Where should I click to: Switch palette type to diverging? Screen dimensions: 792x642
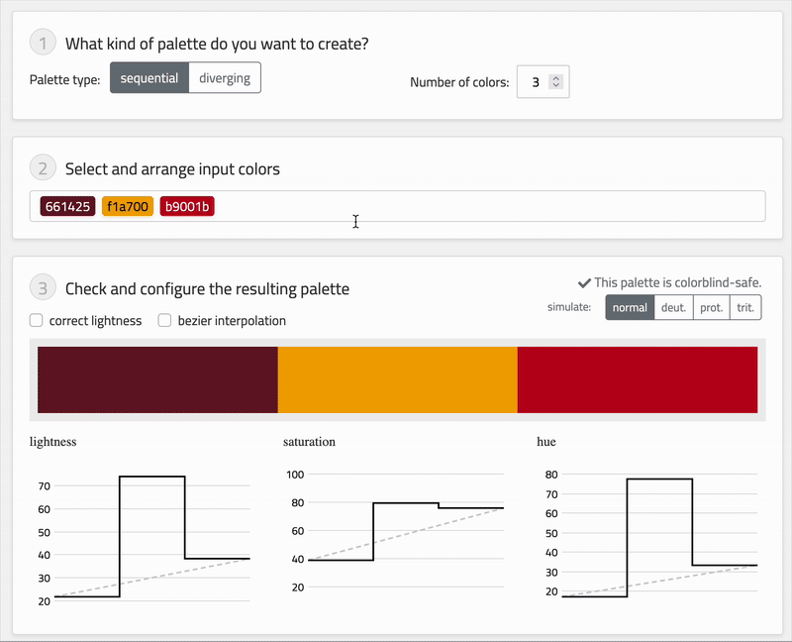pyautogui.click(x=225, y=78)
